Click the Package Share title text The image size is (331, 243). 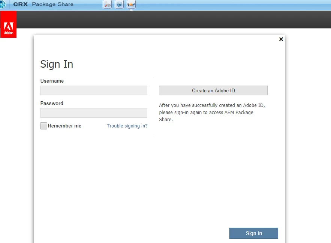point(52,4)
